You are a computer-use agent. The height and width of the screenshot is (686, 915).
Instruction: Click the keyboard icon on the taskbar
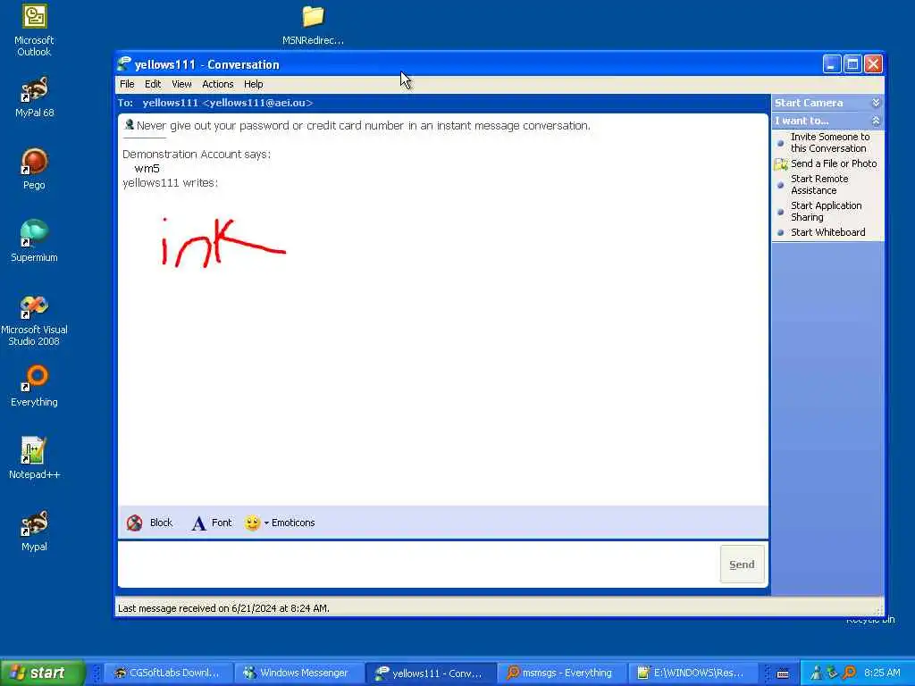(783, 673)
